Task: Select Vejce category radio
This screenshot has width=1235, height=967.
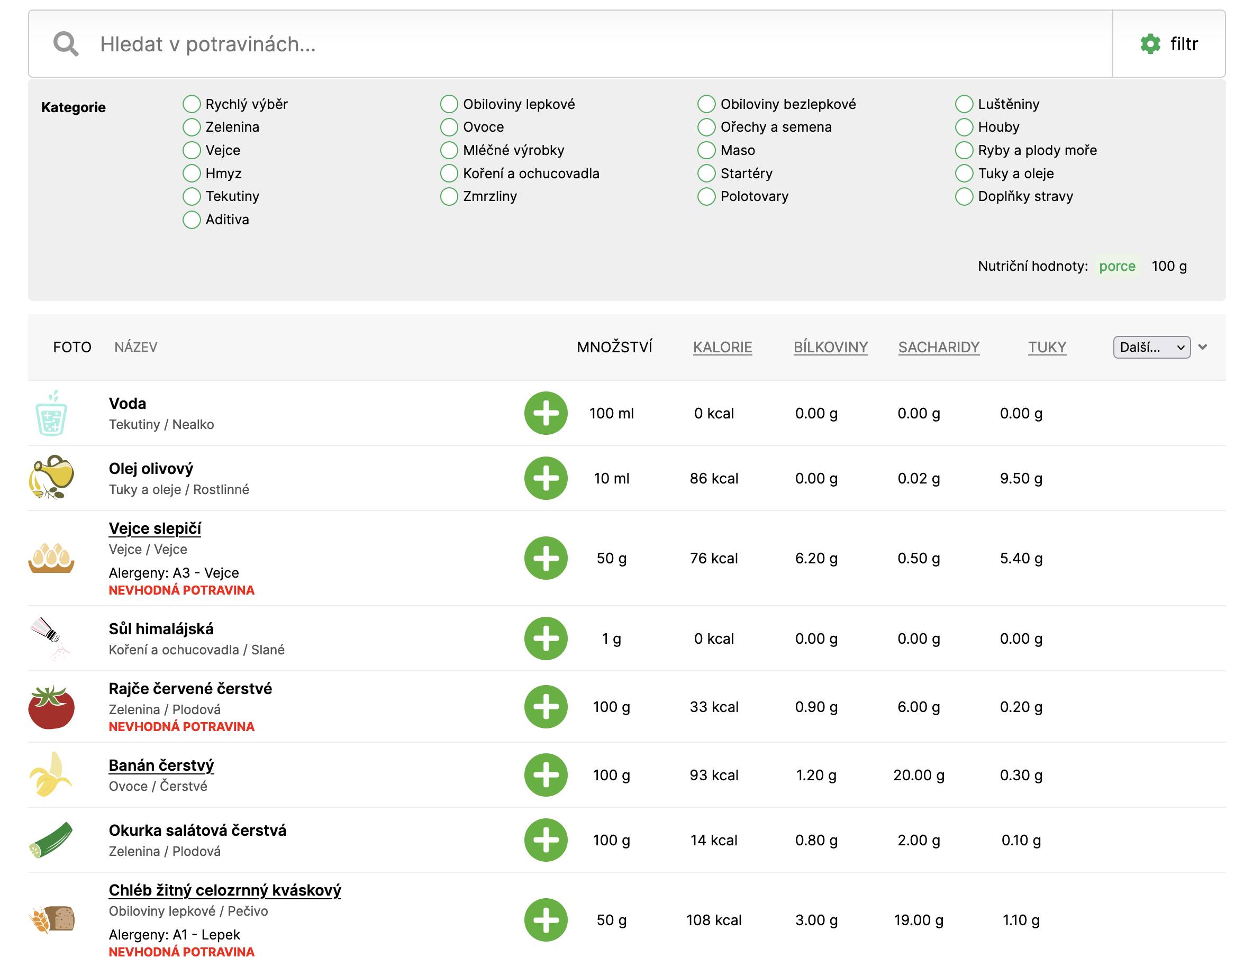Action: [x=192, y=150]
